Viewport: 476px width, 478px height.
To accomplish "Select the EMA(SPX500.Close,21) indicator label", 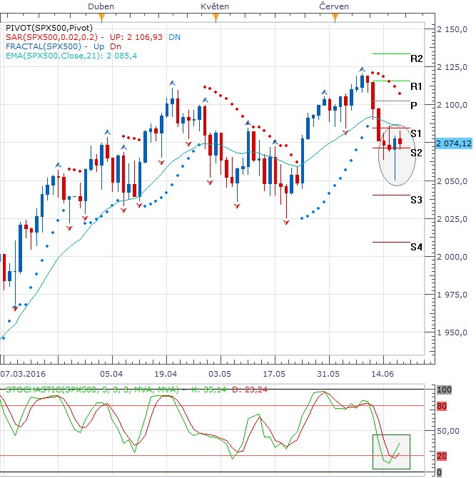I will 57,55.
